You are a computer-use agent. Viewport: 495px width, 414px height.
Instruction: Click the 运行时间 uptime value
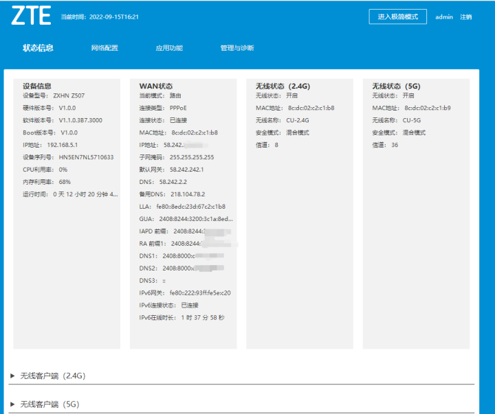coord(85,194)
